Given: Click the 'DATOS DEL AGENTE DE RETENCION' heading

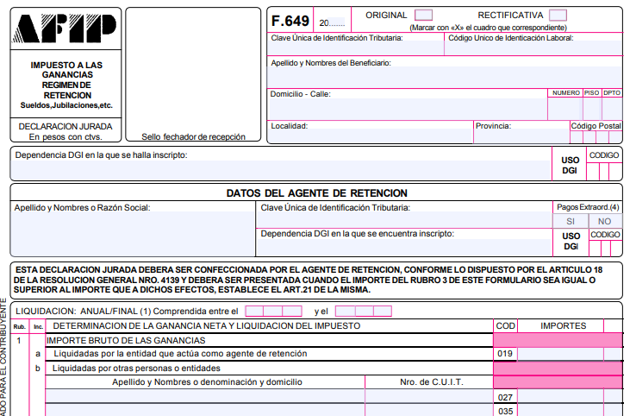Looking at the screenshot, I should [x=316, y=193].
